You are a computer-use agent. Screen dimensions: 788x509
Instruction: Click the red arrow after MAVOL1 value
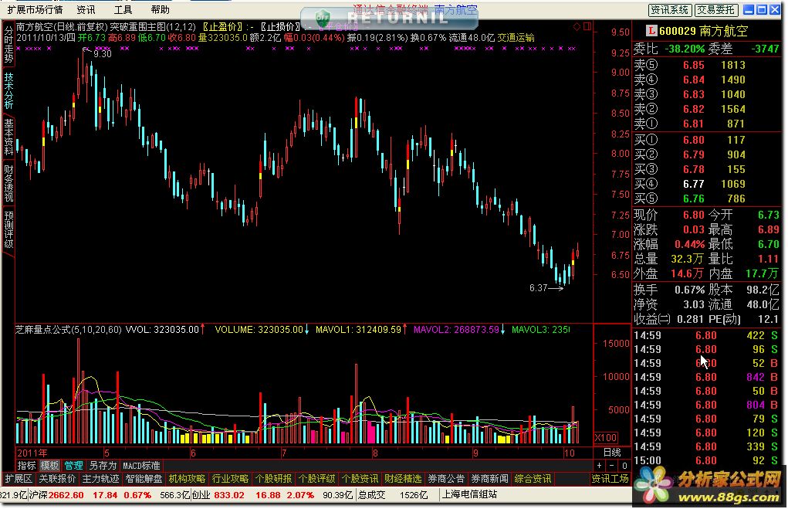click(x=404, y=330)
